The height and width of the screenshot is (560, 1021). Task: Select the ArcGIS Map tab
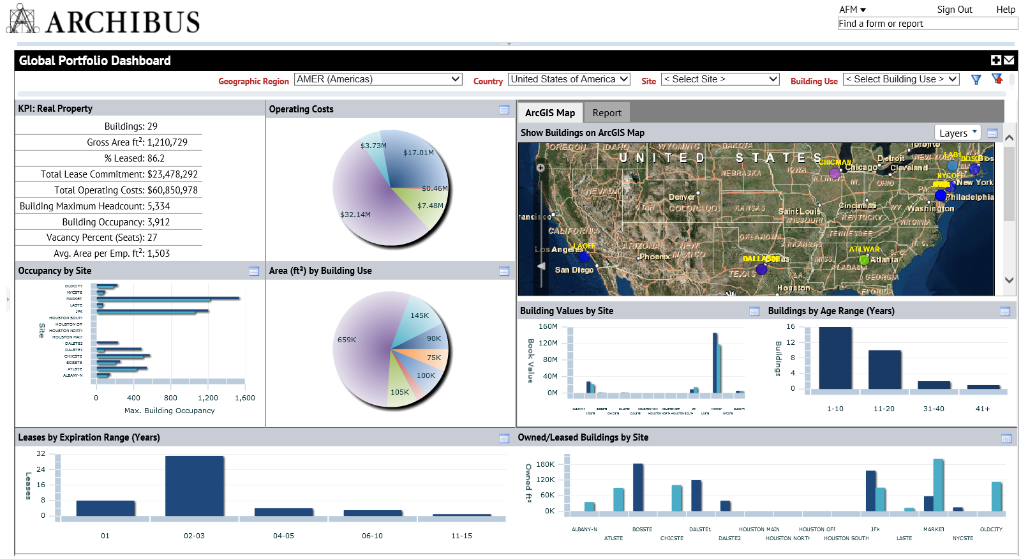coord(549,113)
